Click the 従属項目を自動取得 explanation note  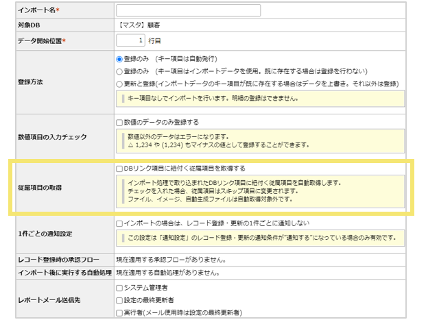click(259, 191)
